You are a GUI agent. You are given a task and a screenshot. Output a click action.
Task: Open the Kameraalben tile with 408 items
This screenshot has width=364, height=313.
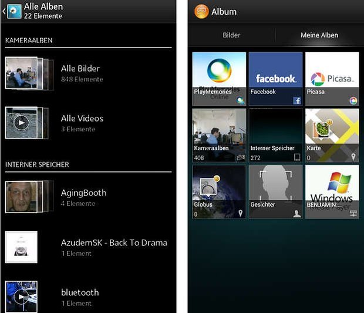[219, 136]
